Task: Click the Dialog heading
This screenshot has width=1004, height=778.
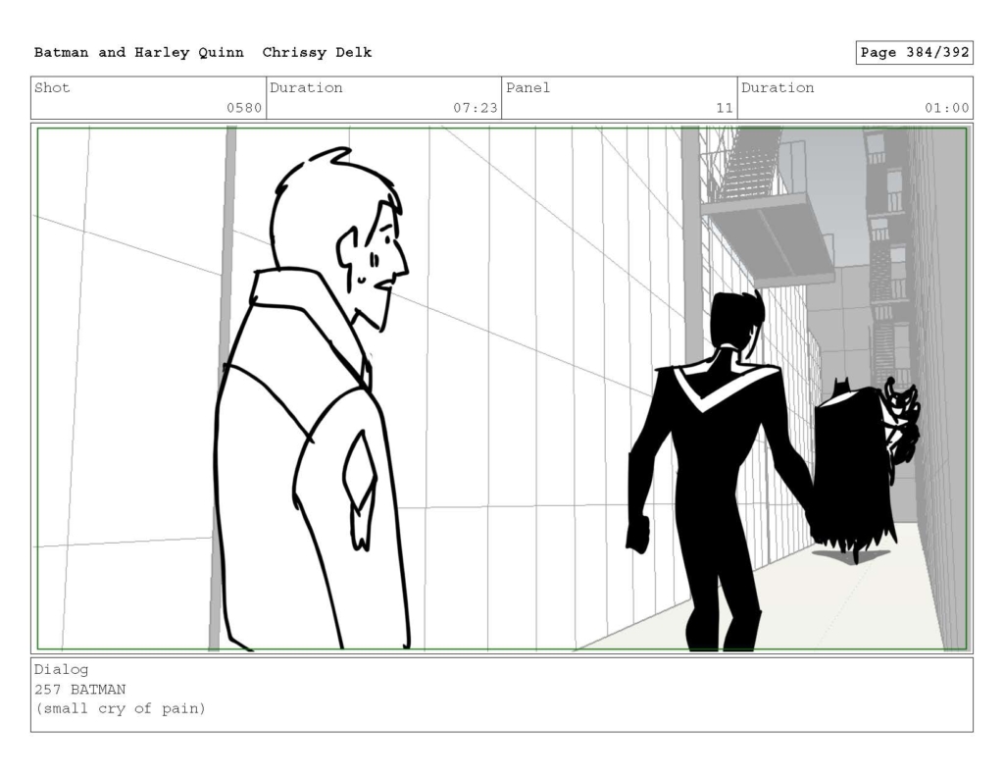Action: click(x=62, y=670)
